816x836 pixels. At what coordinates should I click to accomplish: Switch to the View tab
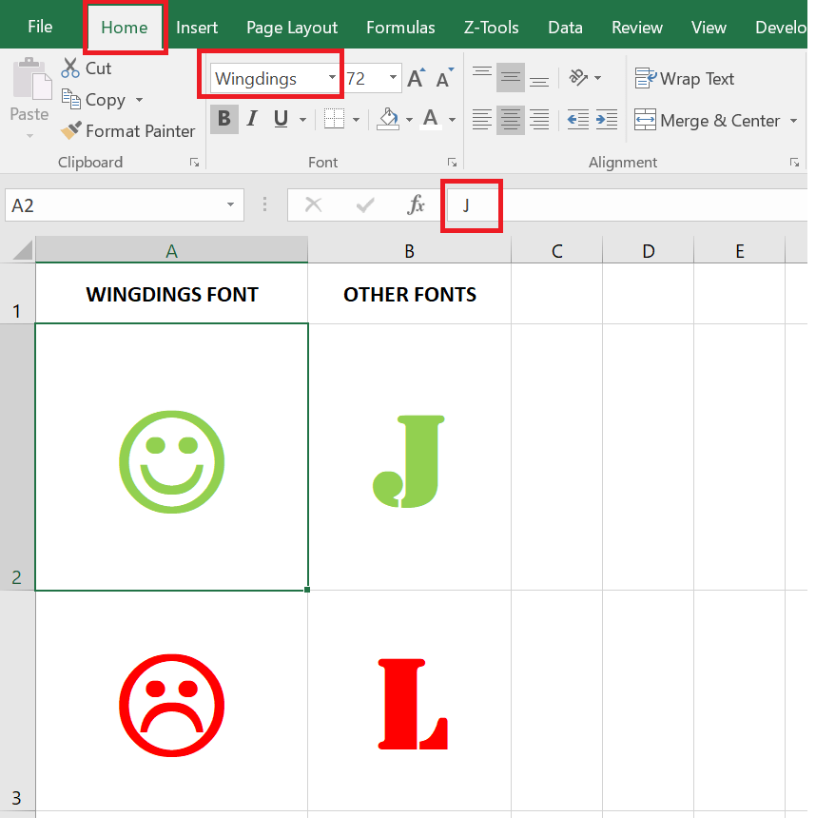click(709, 28)
